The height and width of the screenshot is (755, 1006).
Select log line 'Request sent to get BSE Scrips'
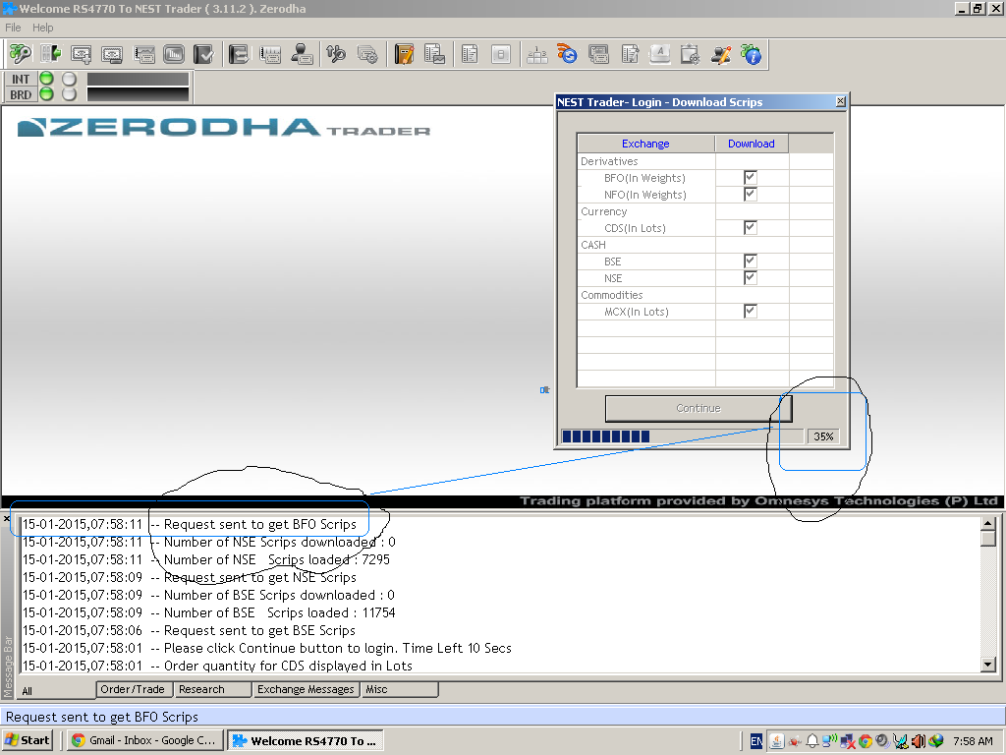tap(189, 630)
